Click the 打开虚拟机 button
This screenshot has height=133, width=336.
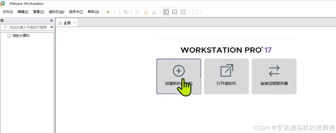(227, 76)
